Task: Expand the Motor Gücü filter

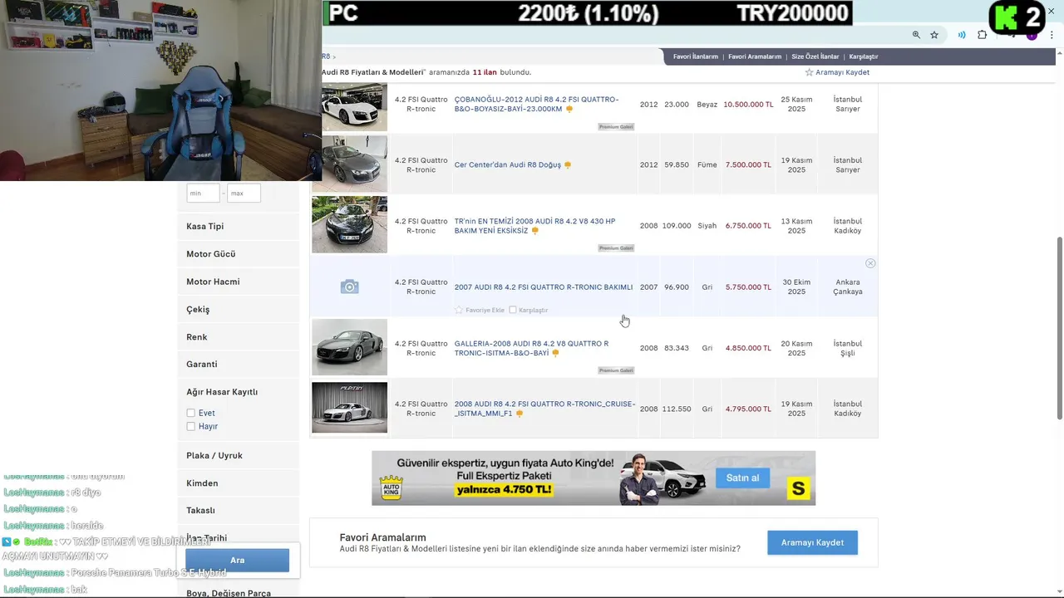Action: point(238,254)
